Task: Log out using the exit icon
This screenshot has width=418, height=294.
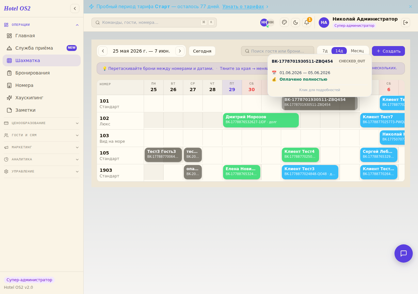Action: (406, 23)
